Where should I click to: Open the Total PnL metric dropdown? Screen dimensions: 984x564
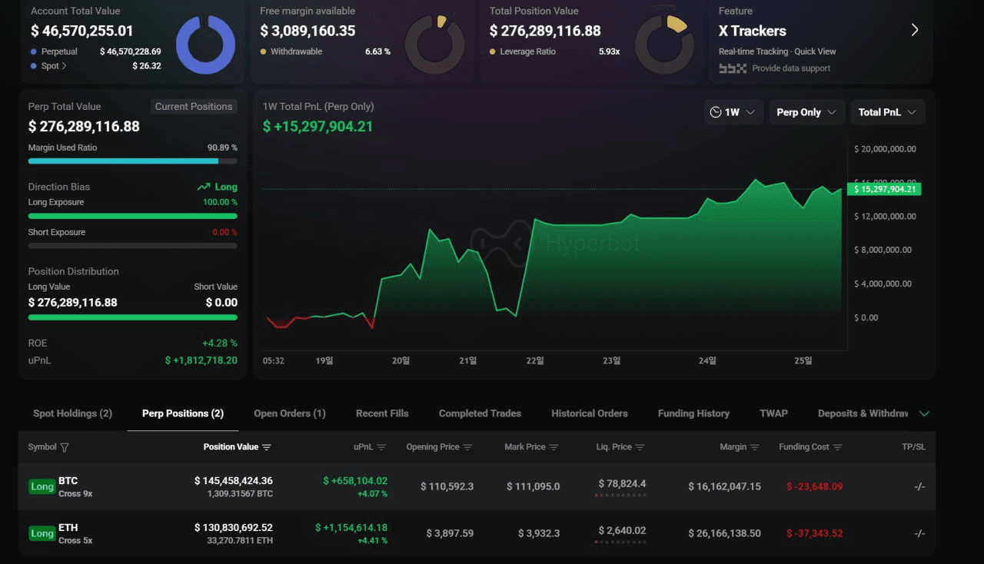[887, 112]
